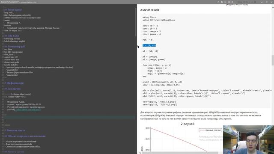This screenshot has width=274, height=154.
Task: Click the 'toc: false' line
Action: (x=8, y=50)
